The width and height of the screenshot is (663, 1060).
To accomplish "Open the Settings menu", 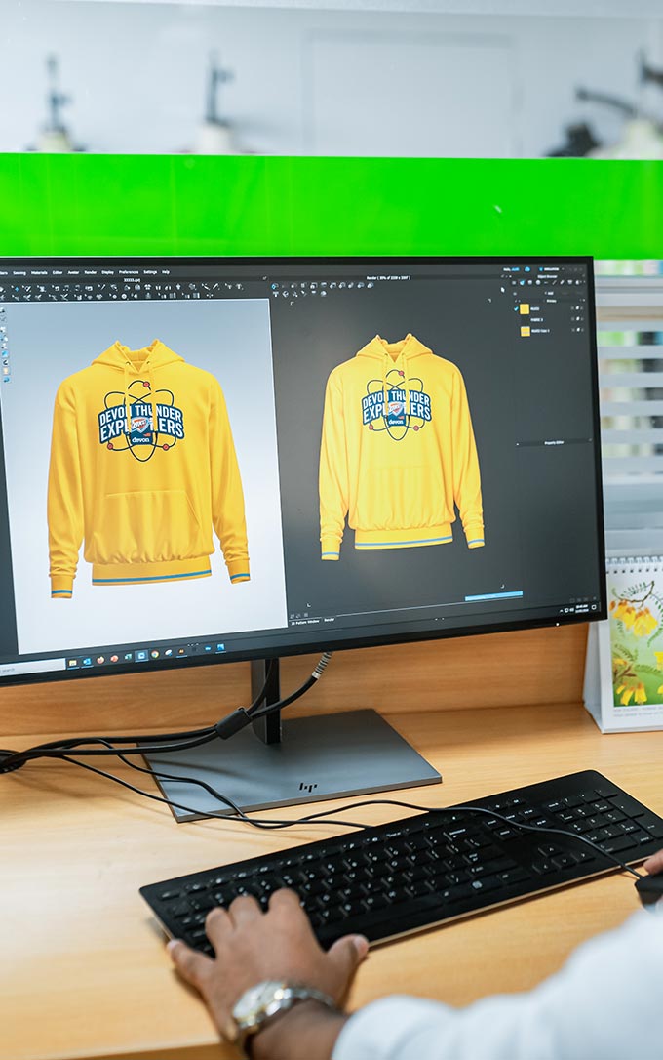I will 150,272.
